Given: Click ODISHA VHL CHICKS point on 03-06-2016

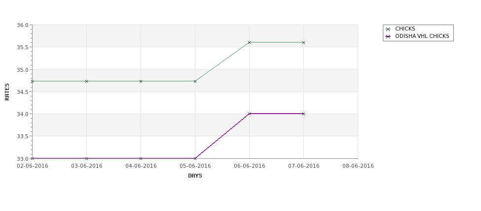Looking at the screenshot, I should (x=86, y=158).
